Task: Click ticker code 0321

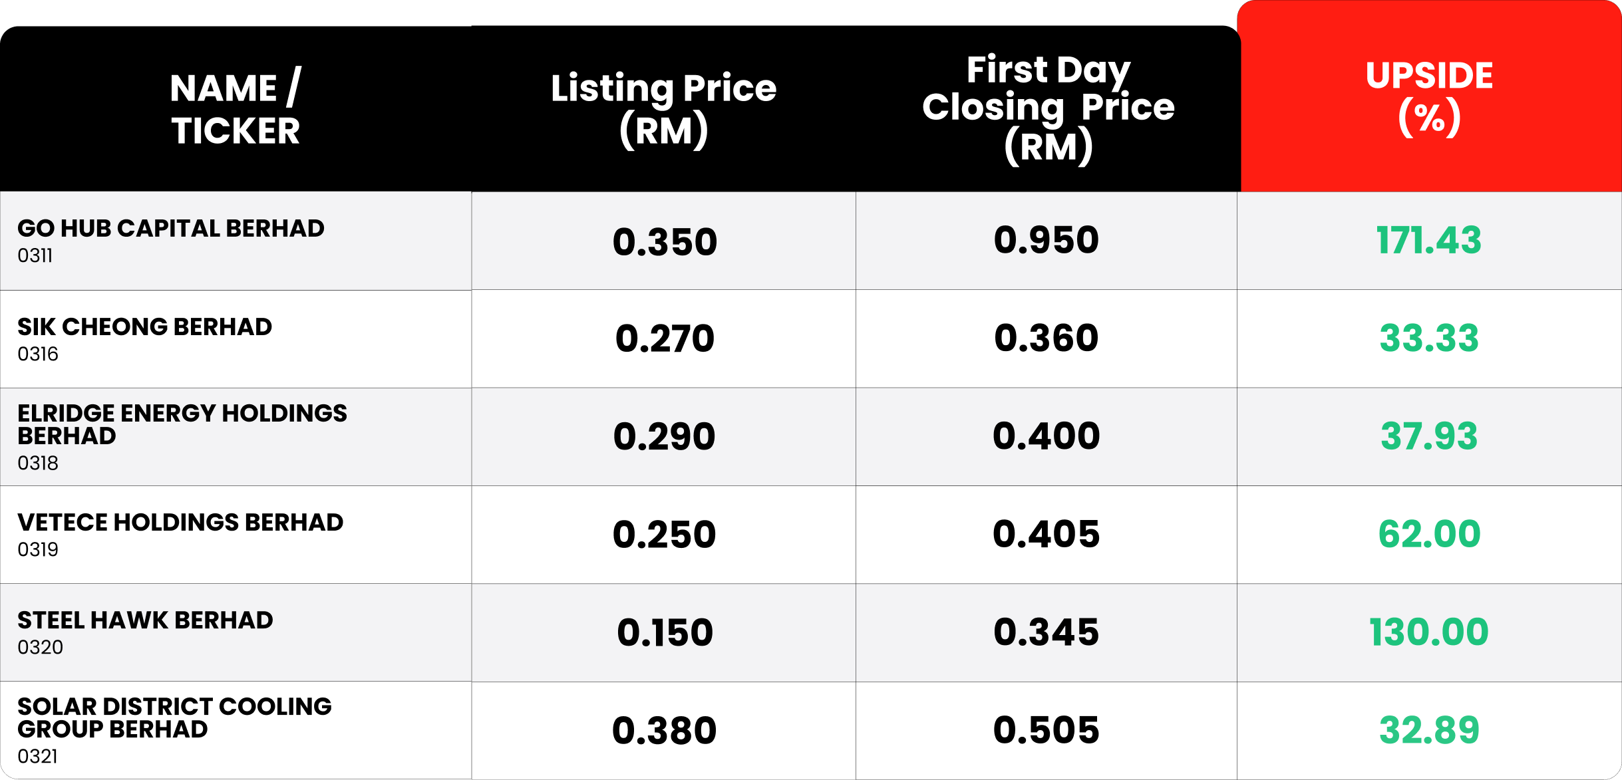Action: coord(37,756)
